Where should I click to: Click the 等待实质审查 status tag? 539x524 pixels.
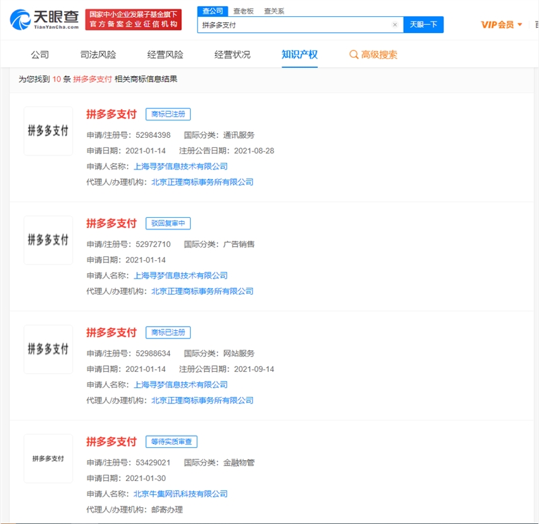click(171, 442)
